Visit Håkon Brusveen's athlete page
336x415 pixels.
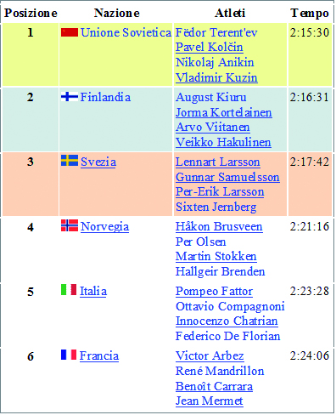click(x=219, y=227)
